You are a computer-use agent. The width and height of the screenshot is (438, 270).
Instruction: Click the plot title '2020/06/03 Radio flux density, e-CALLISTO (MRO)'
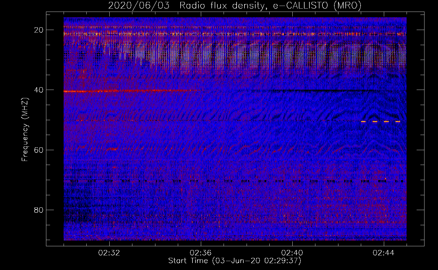(235, 5)
